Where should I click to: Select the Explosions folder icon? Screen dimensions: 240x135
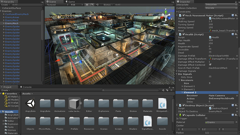pyautogui.click(x=104, y=103)
